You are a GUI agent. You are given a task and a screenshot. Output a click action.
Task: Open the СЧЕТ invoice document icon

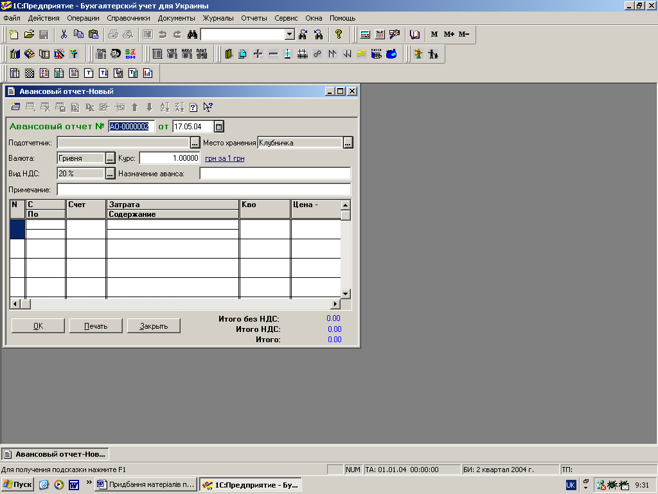pyautogui.click(x=172, y=54)
